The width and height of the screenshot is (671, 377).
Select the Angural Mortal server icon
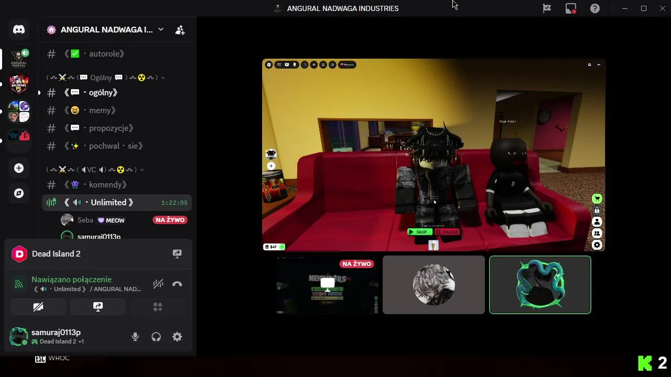tap(19, 59)
